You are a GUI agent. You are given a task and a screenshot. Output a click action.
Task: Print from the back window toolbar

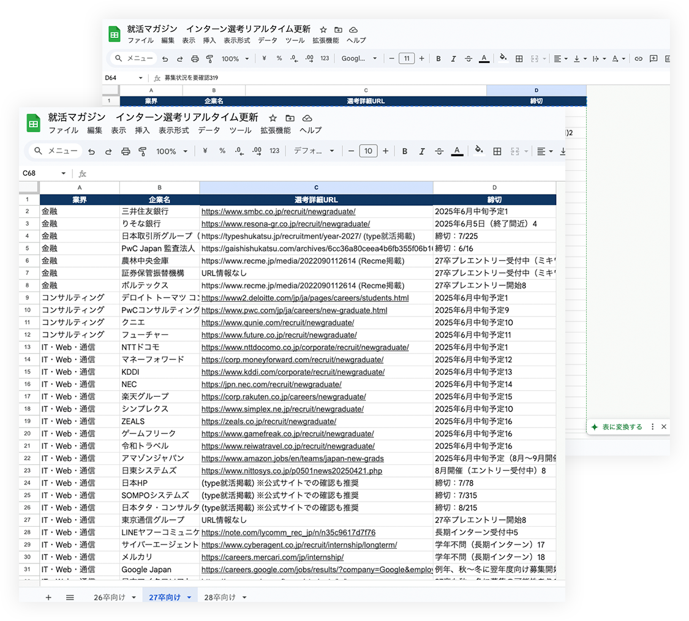[195, 58]
